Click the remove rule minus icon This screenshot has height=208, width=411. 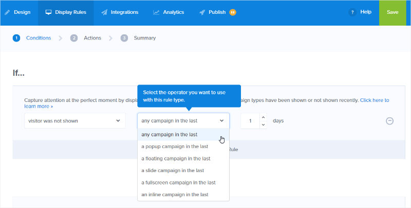389,121
